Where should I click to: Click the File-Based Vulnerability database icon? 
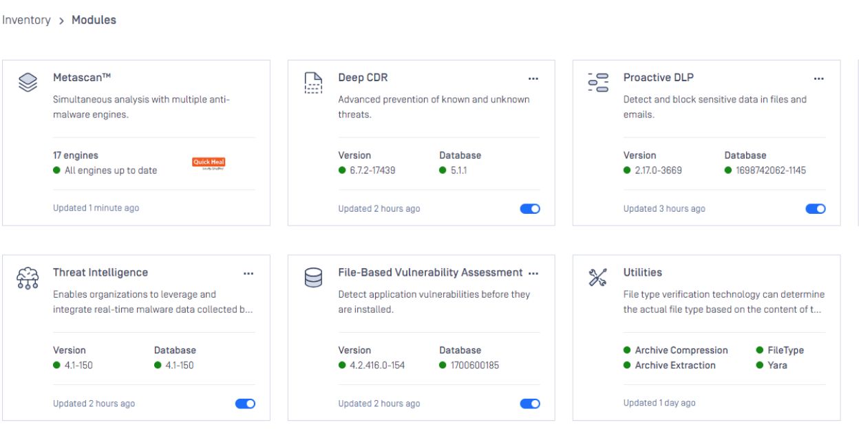313,278
